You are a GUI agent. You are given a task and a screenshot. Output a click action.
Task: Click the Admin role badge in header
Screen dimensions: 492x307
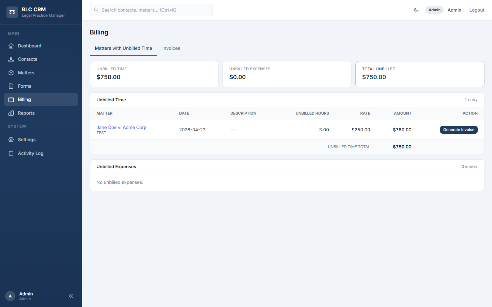point(434,10)
